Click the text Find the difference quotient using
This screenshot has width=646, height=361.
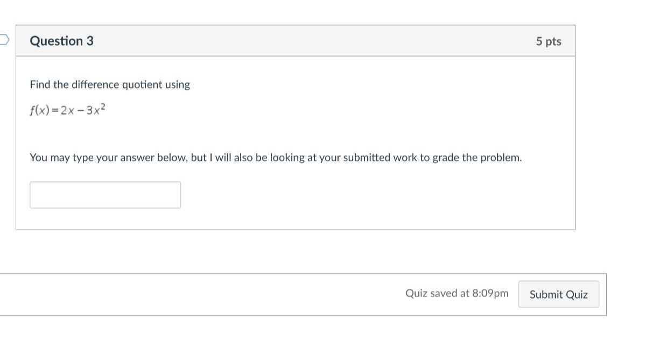click(110, 84)
